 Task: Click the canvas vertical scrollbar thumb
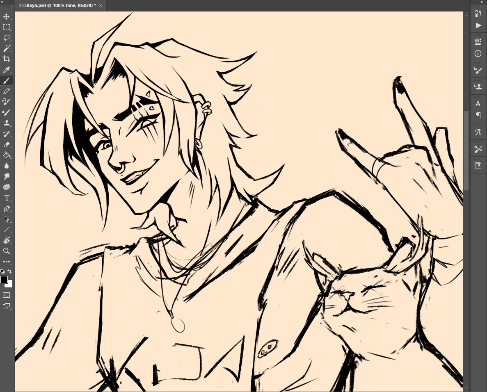(466, 150)
